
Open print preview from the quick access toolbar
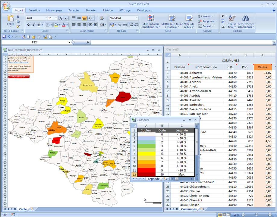(51, 37)
